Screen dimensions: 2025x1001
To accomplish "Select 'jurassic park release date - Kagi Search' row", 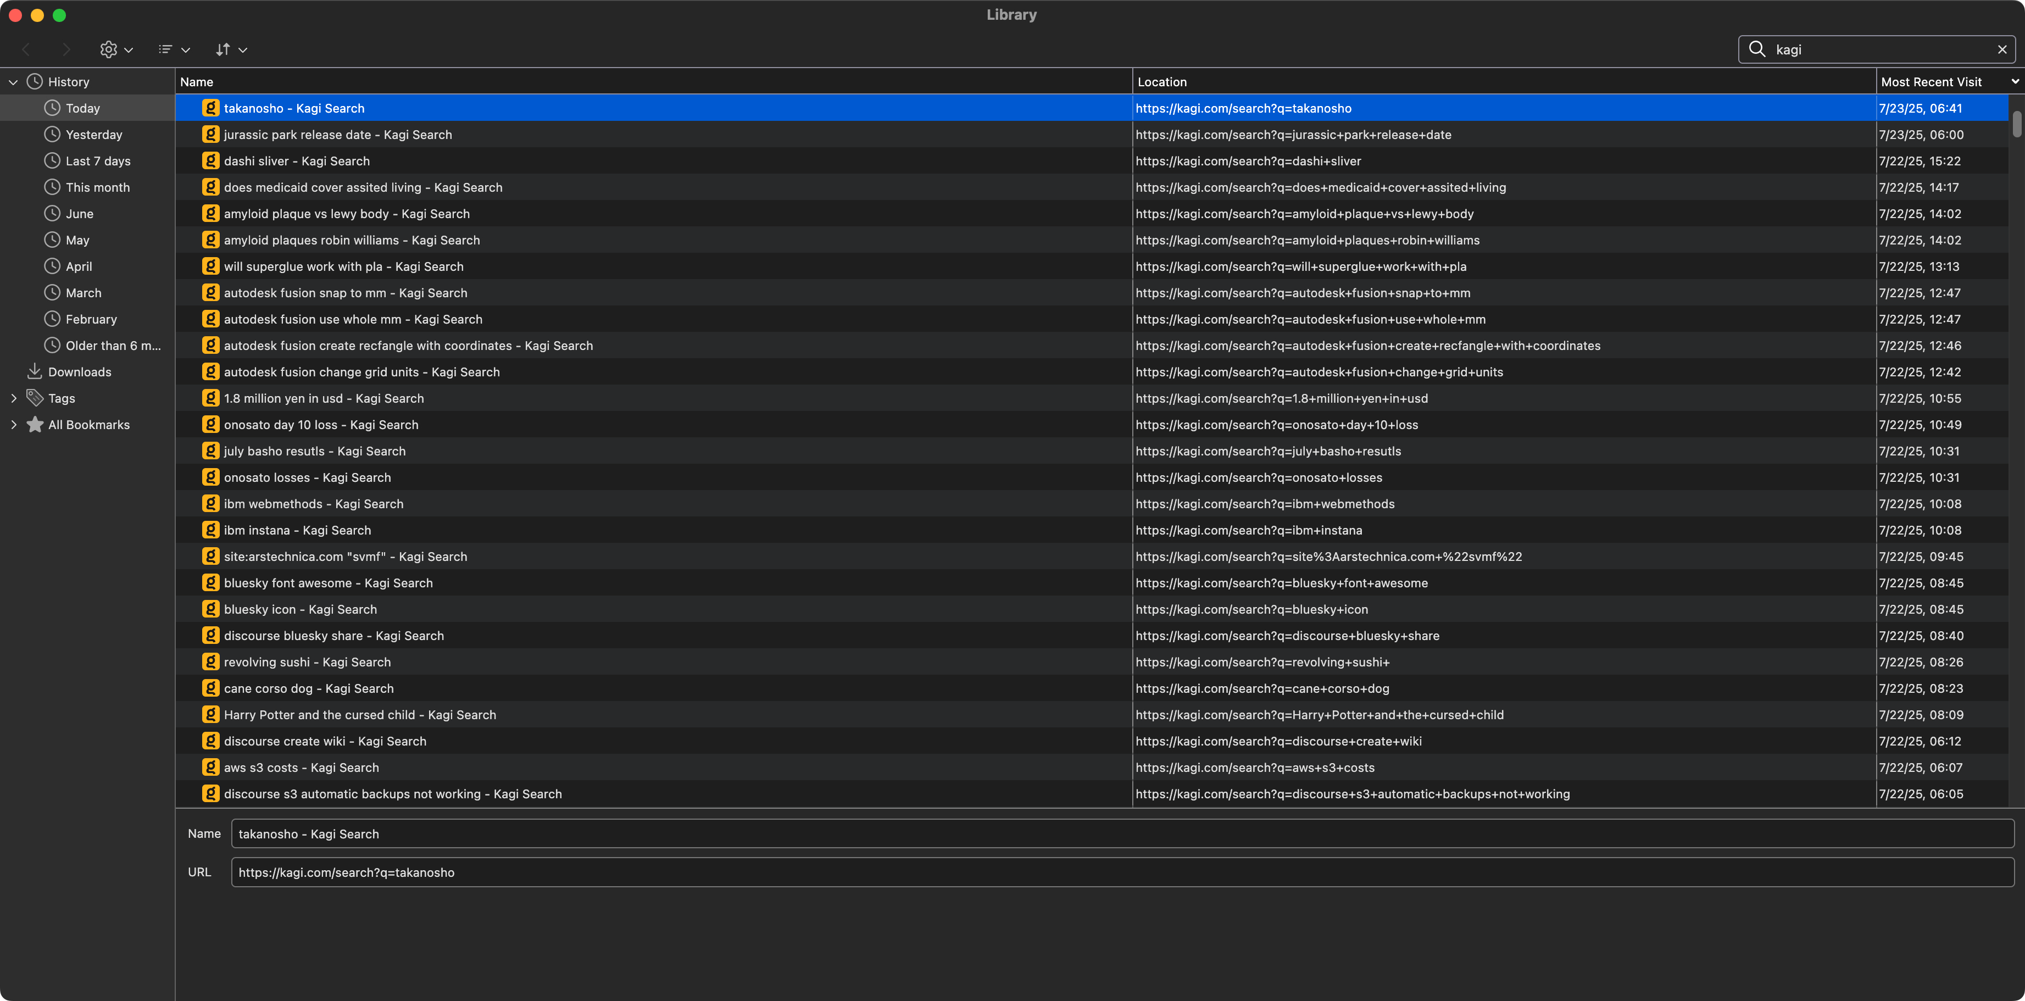I will pyautogui.click(x=1092, y=135).
